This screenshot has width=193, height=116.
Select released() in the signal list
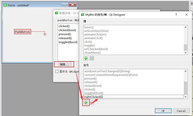point(91,82)
